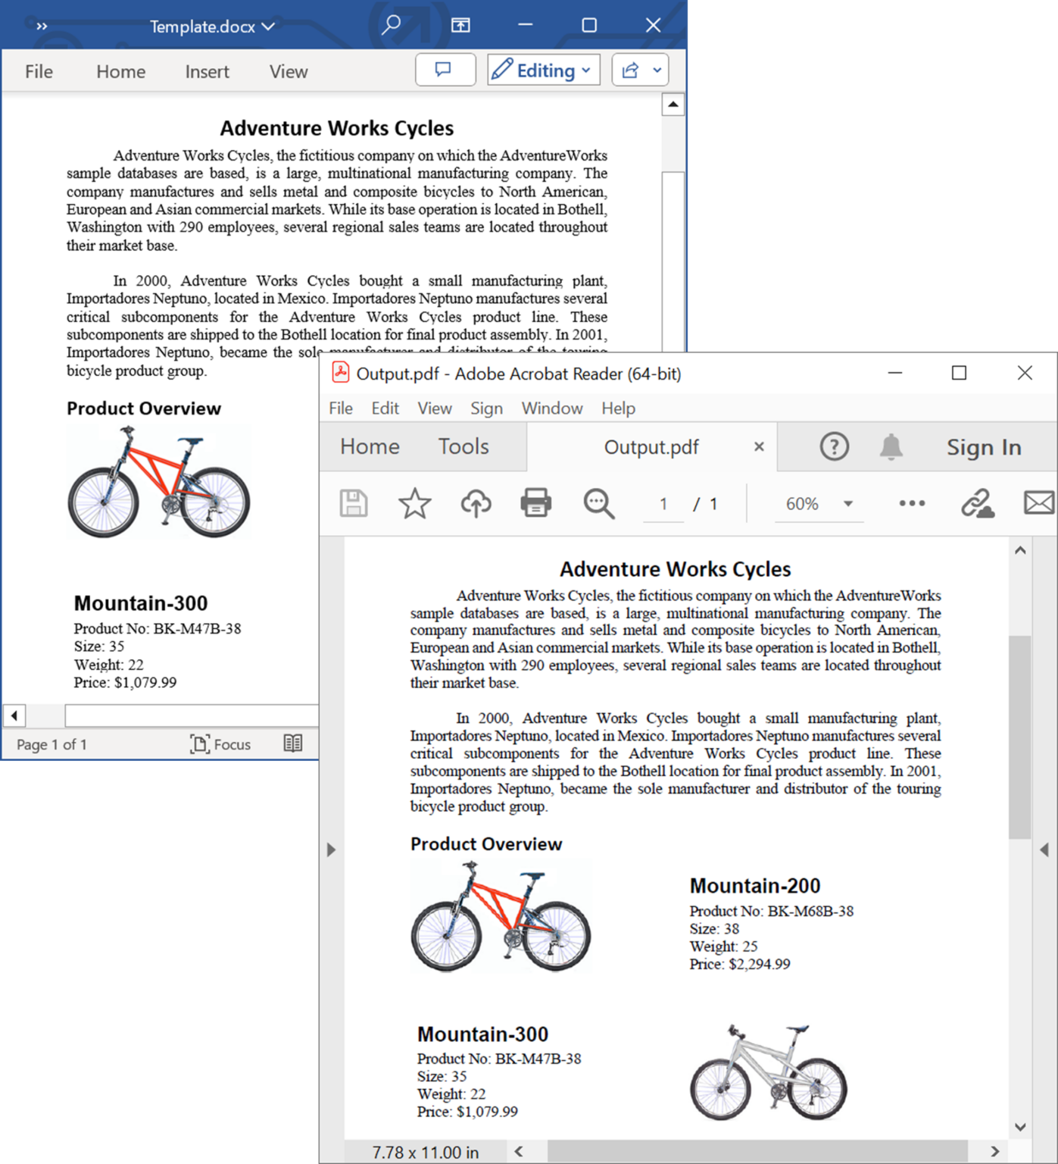Viewport: 1058px width, 1164px height.
Task: Open the Editing mode dropdown in Word
Action: [x=543, y=69]
